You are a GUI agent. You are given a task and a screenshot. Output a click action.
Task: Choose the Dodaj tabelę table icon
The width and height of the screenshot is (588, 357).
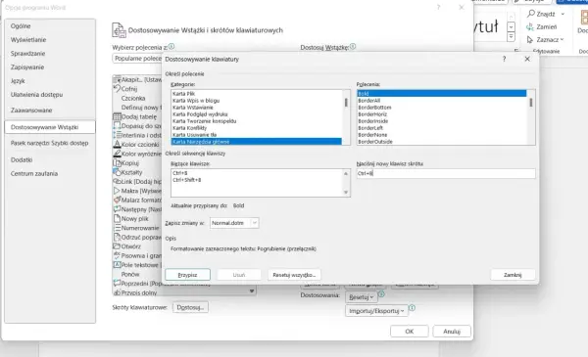(117, 116)
